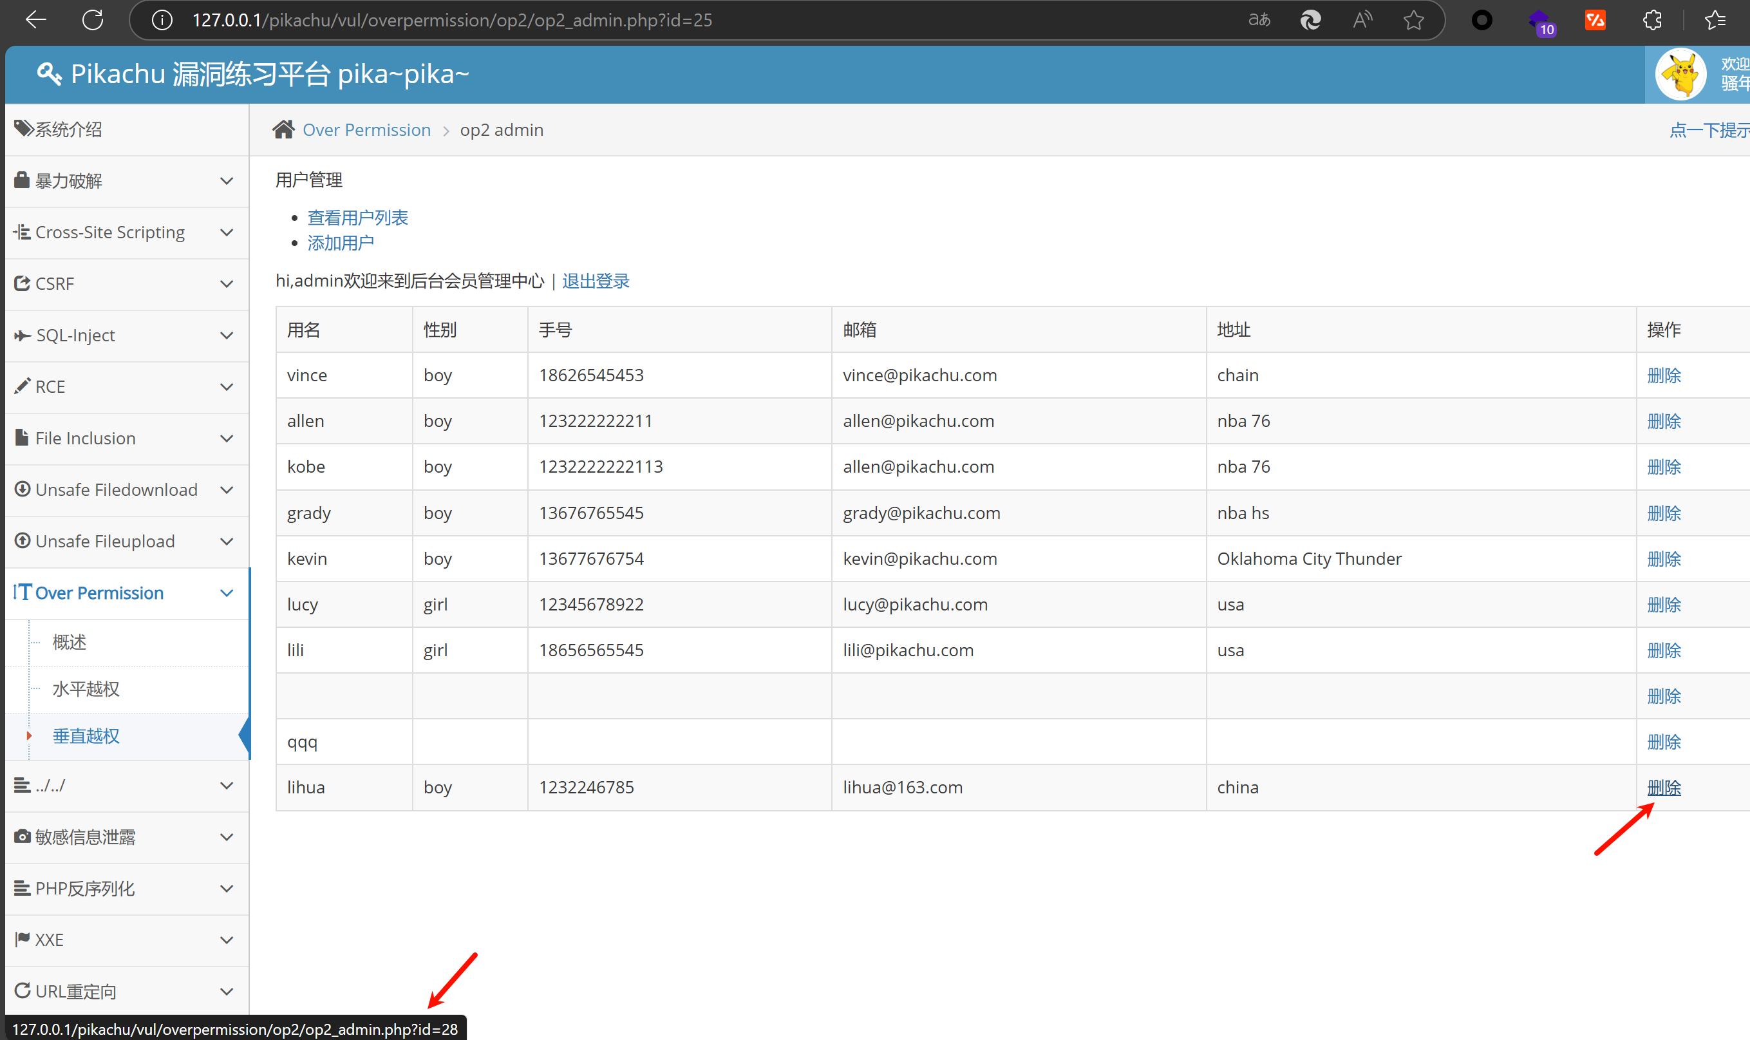Expand the CSRF chevron
The image size is (1750, 1040).
226,284
